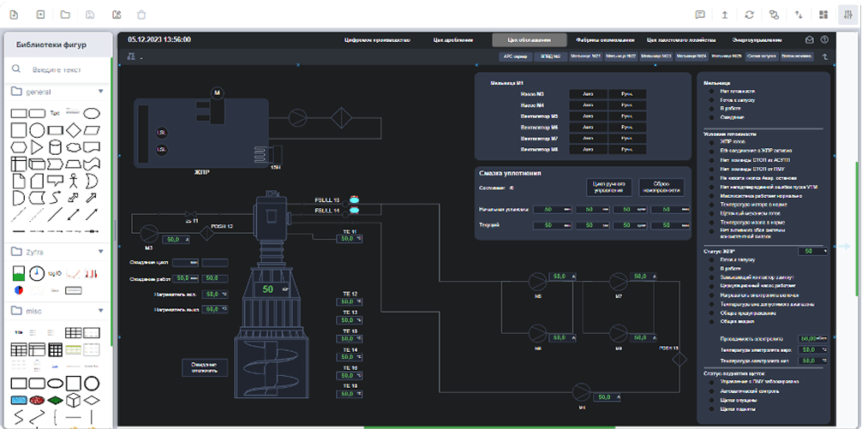Toggle 'Авто' mode for Насос М3
The width and height of the screenshot is (862, 429).
tap(588, 93)
